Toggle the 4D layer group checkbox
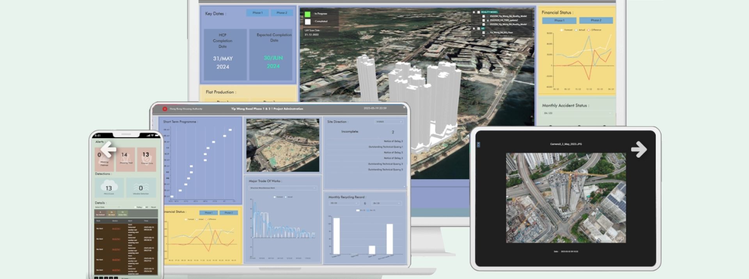 (479, 28)
